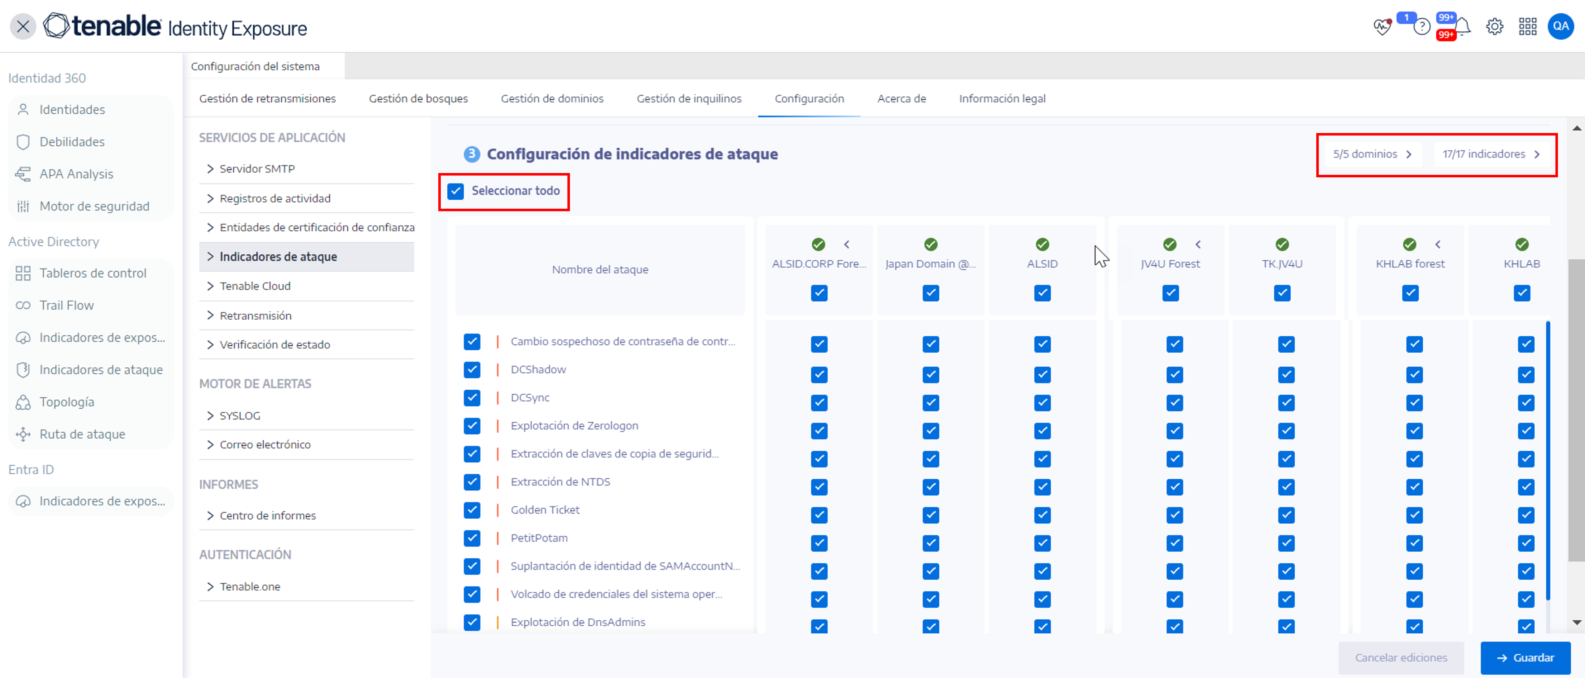Uncheck the ALSID.CORP Forest column header checkbox
The width and height of the screenshot is (1585, 678).
point(819,293)
